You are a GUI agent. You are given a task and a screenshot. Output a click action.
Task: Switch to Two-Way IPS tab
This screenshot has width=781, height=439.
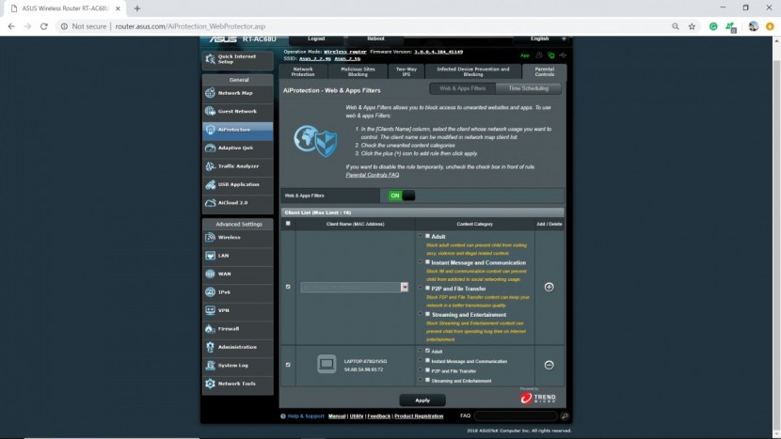406,71
